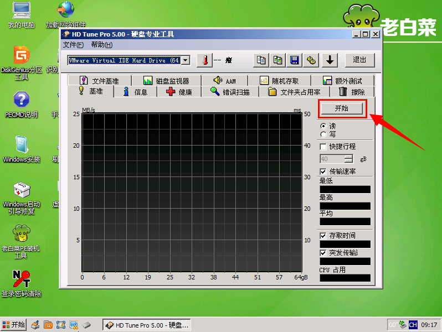Image resolution: width=442 pixels, height=332 pixels.
Task: Select the 读 read radio button
Action: 323,126
